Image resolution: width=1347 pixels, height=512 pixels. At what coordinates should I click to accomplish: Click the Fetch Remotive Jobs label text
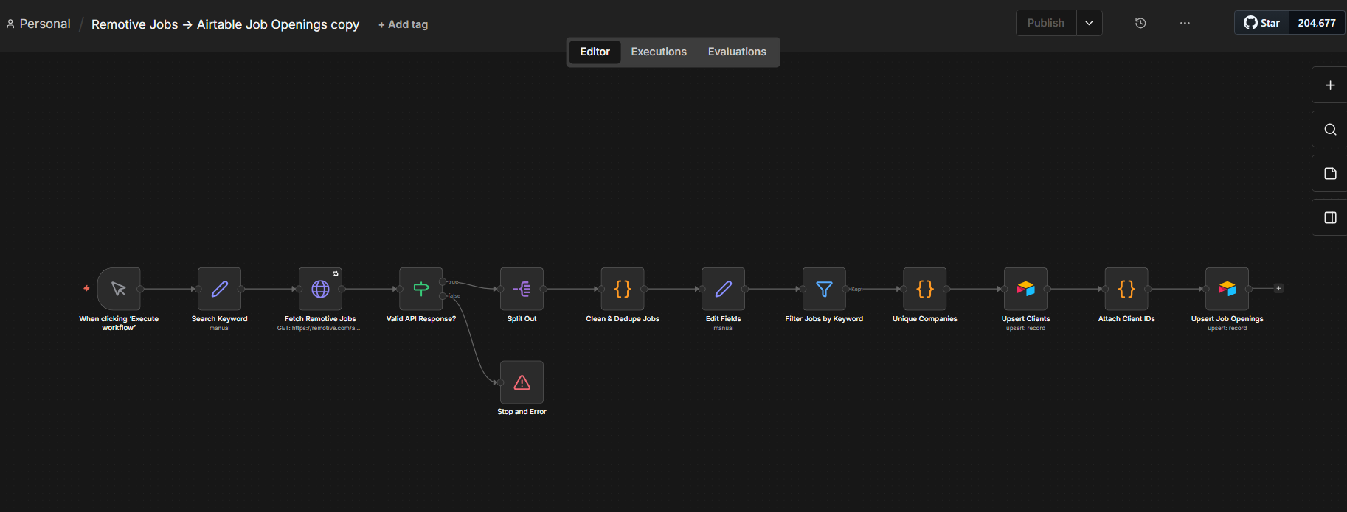320,319
